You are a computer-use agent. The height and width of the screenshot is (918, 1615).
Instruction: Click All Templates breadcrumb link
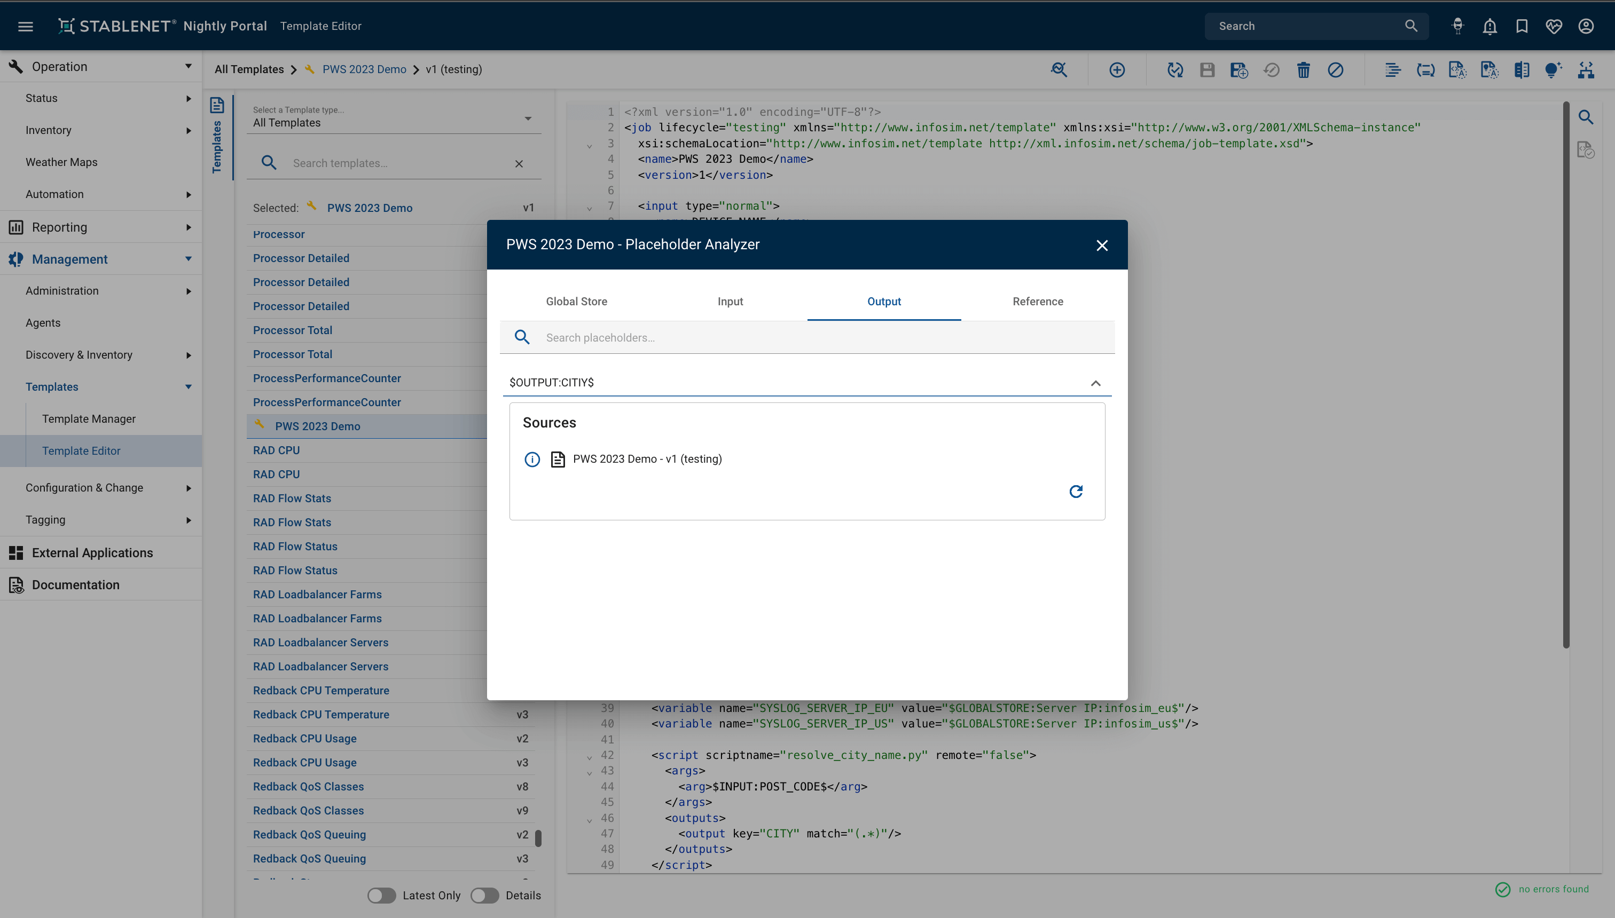point(248,69)
